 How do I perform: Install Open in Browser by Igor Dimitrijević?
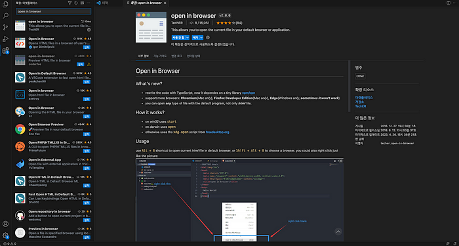(x=87, y=47)
